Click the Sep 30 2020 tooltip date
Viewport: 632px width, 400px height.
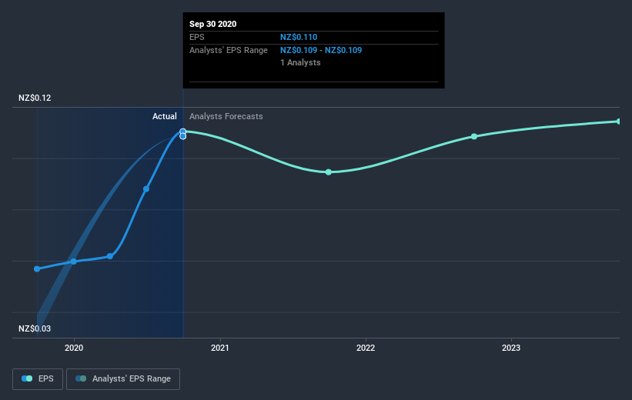pyautogui.click(x=212, y=24)
